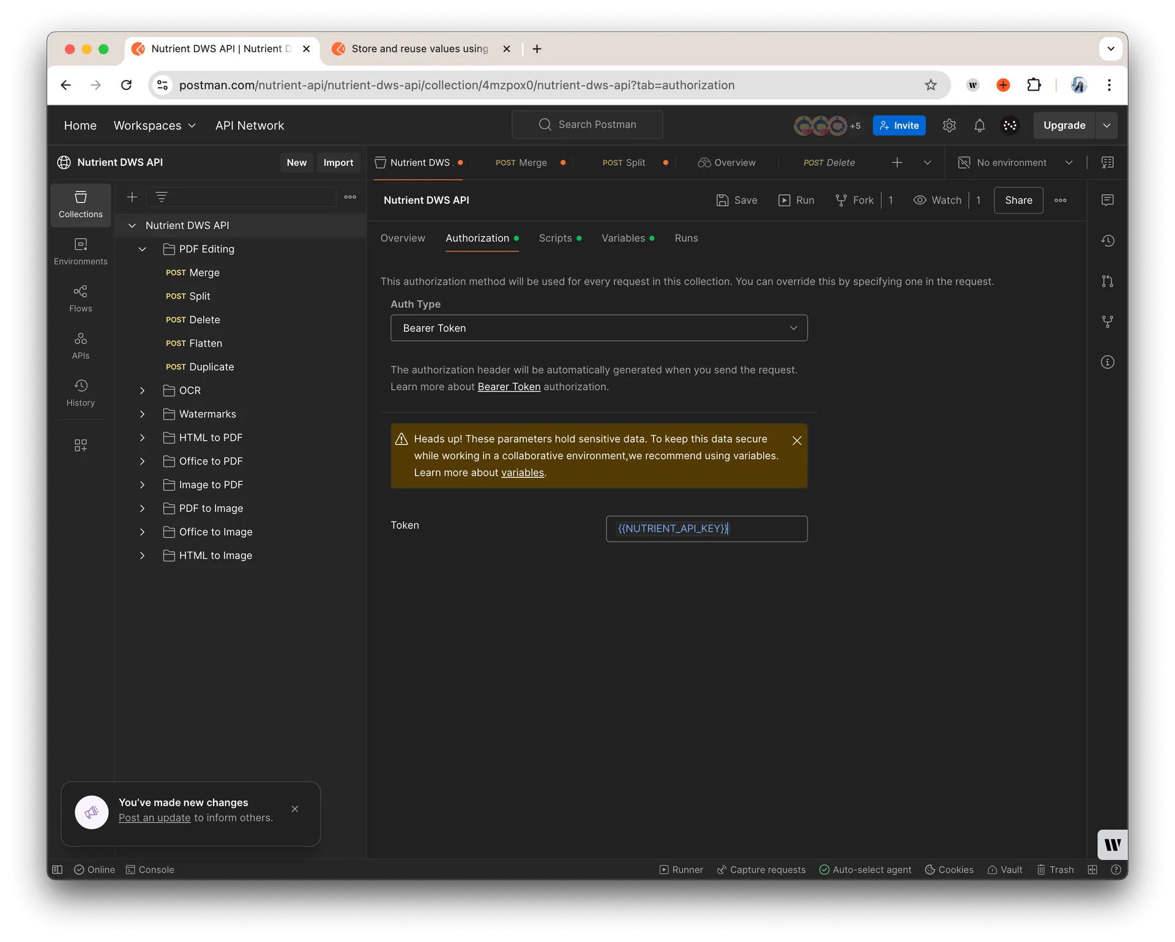This screenshot has width=1175, height=942.
Task: Open Postman settings gear icon
Action: click(x=949, y=125)
